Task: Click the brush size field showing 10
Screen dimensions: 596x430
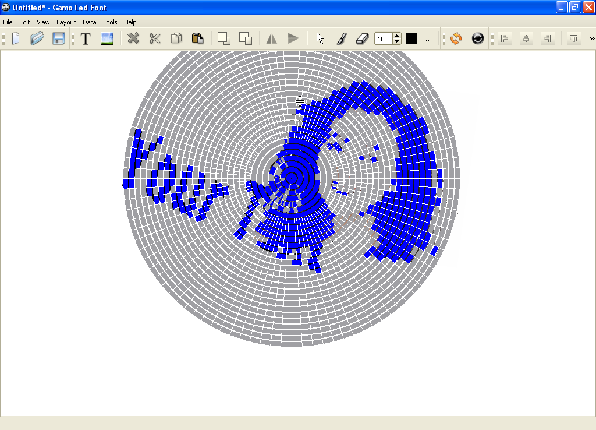Action: (383, 39)
